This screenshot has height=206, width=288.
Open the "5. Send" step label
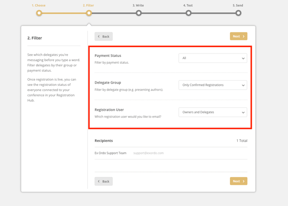[238, 6]
